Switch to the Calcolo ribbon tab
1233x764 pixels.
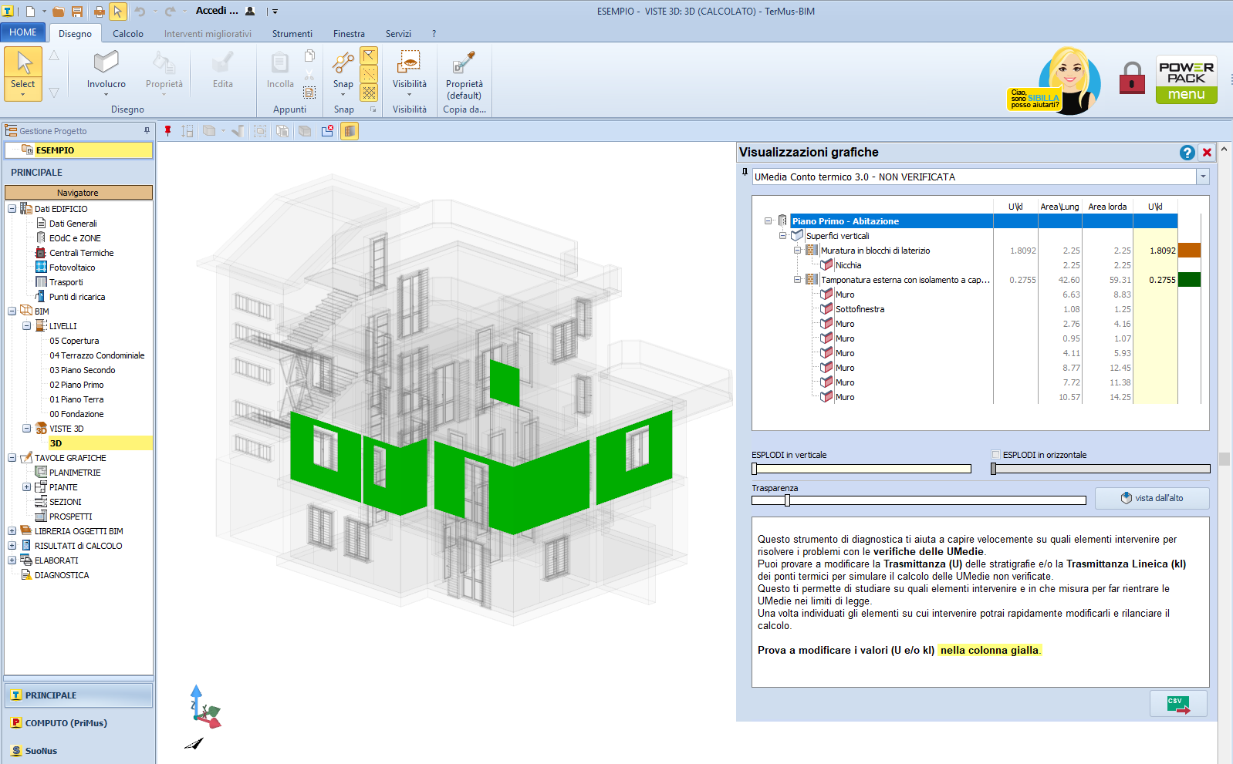click(127, 34)
